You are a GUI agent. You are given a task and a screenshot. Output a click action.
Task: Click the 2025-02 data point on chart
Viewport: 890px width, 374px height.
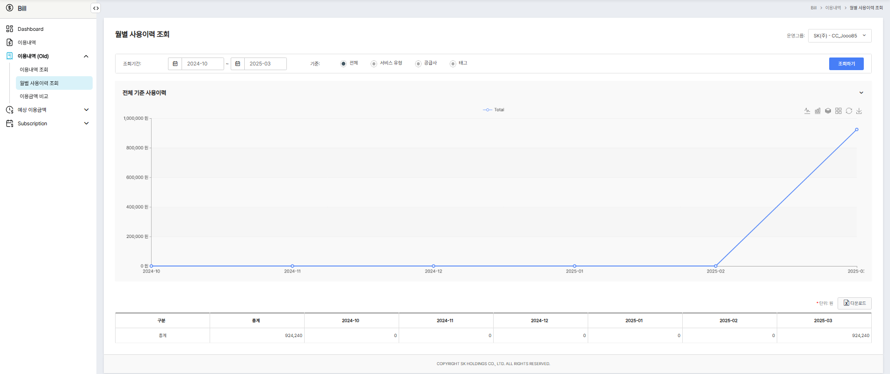(x=715, y=266)
